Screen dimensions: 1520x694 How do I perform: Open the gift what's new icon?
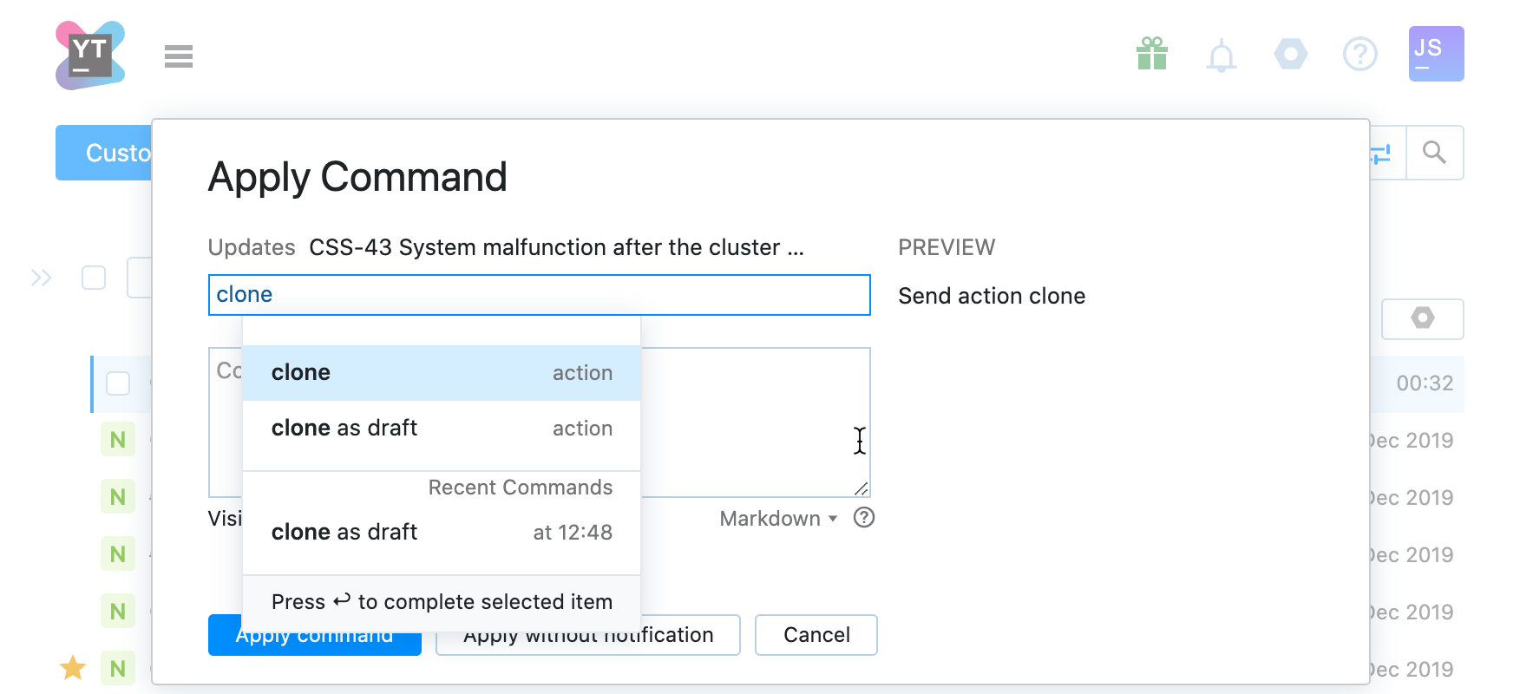[x=1151, y=55]
